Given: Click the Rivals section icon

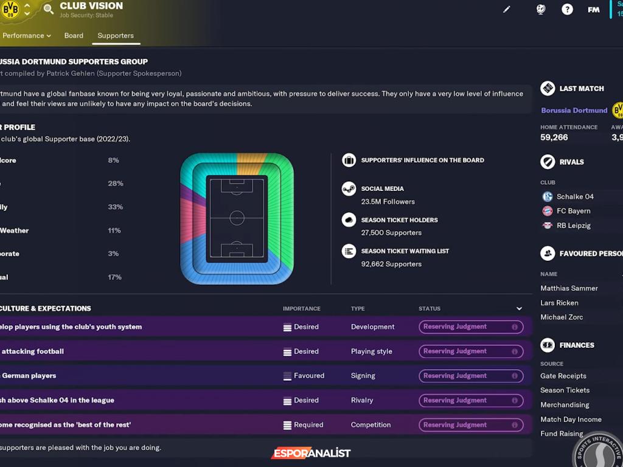Looking at the screenshot, I should [x=548, y=162].
